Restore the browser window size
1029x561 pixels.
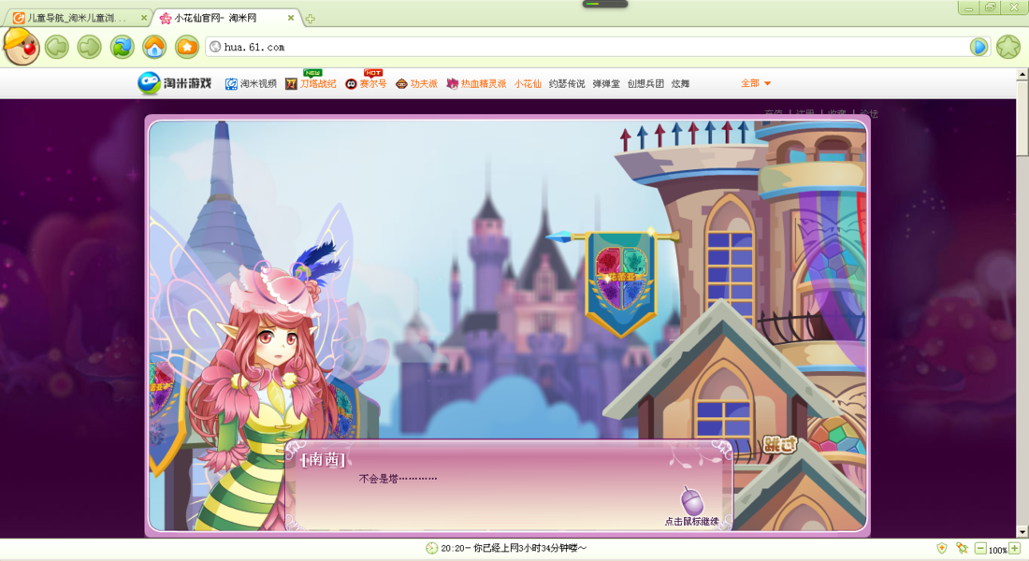tap(991, 7)
